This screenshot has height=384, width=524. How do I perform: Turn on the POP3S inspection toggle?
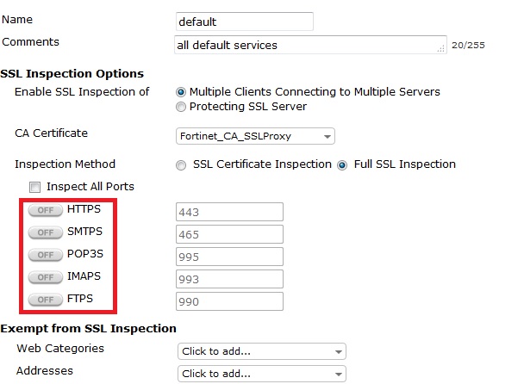click(45, 255)
